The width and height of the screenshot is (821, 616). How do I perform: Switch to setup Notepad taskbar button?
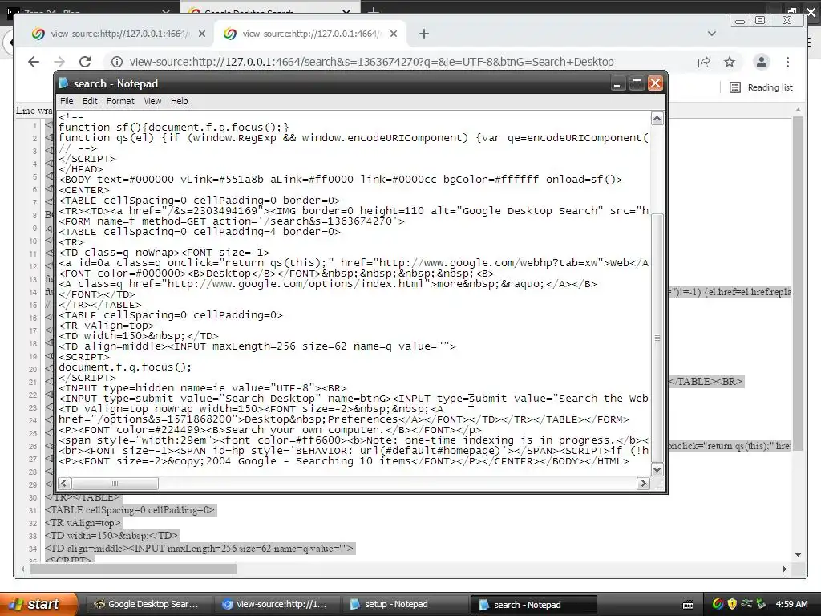(x=404, y=605)
